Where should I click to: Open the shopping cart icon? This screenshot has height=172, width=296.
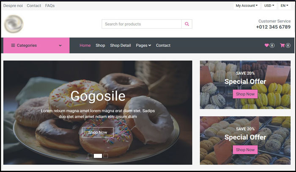coord(282,45)
